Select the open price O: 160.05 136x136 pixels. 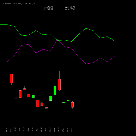48,9
